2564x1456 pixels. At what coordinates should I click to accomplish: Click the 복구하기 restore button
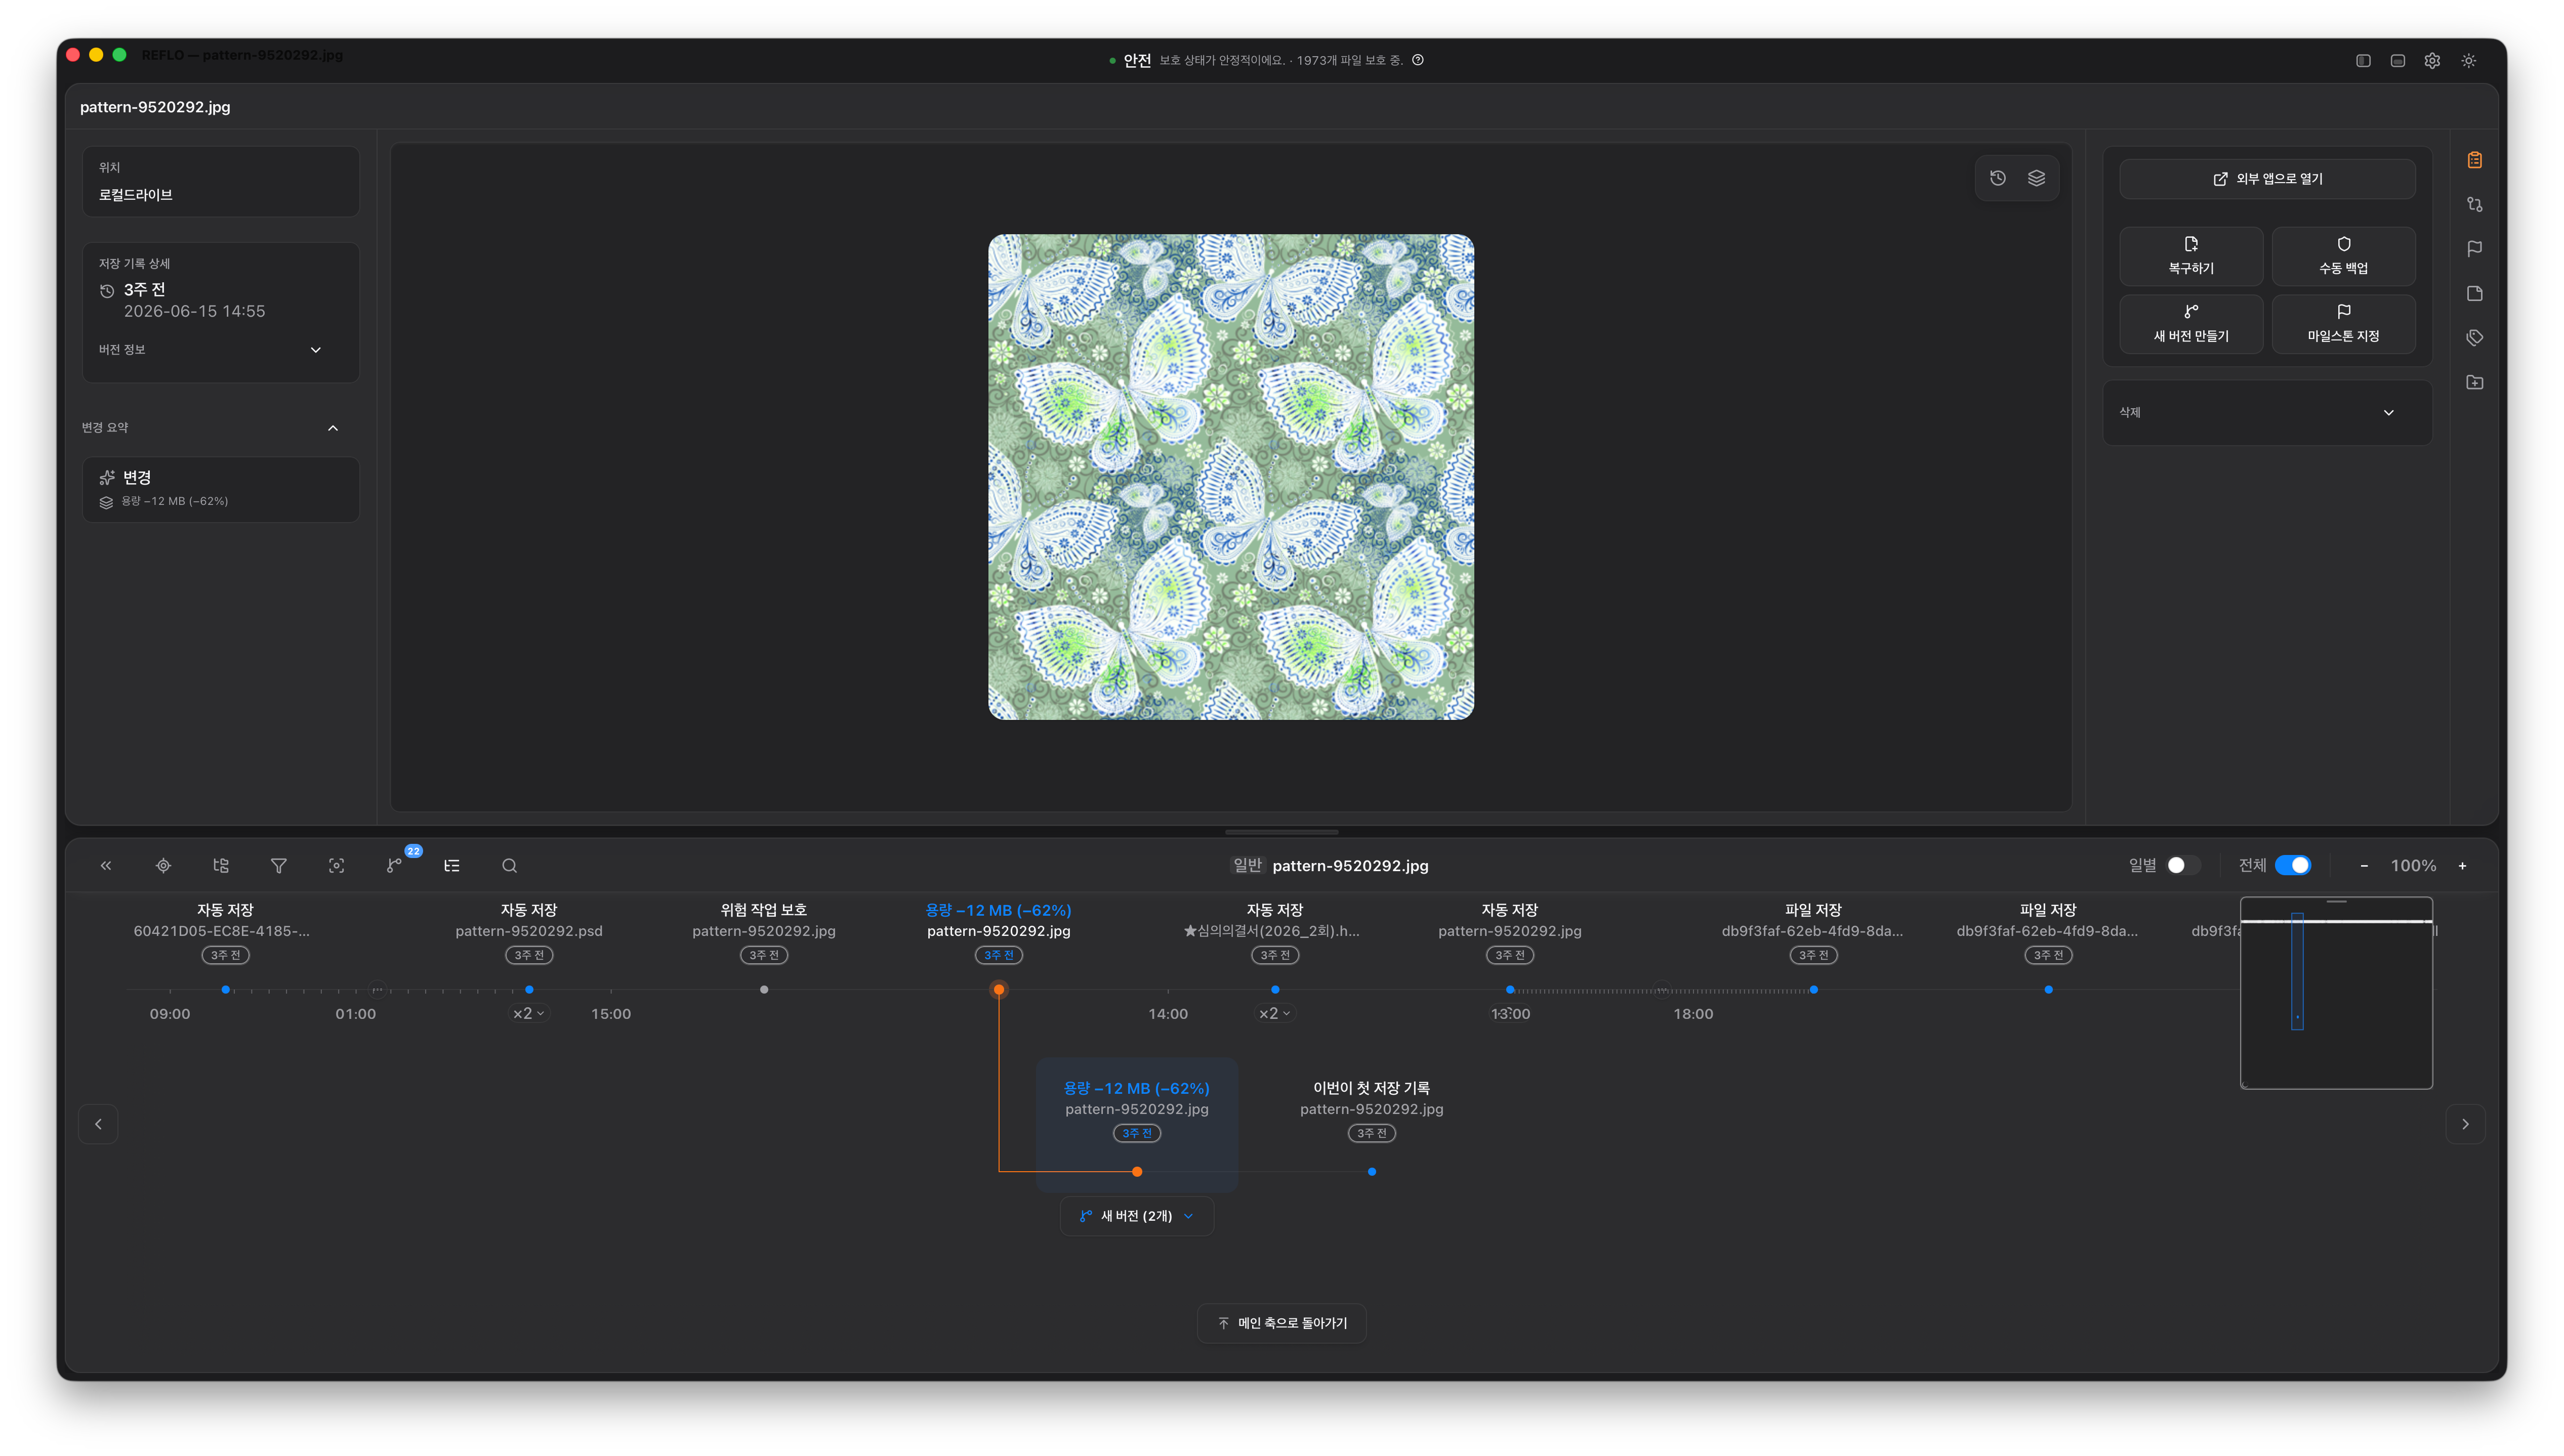[x=2190, y=256]
